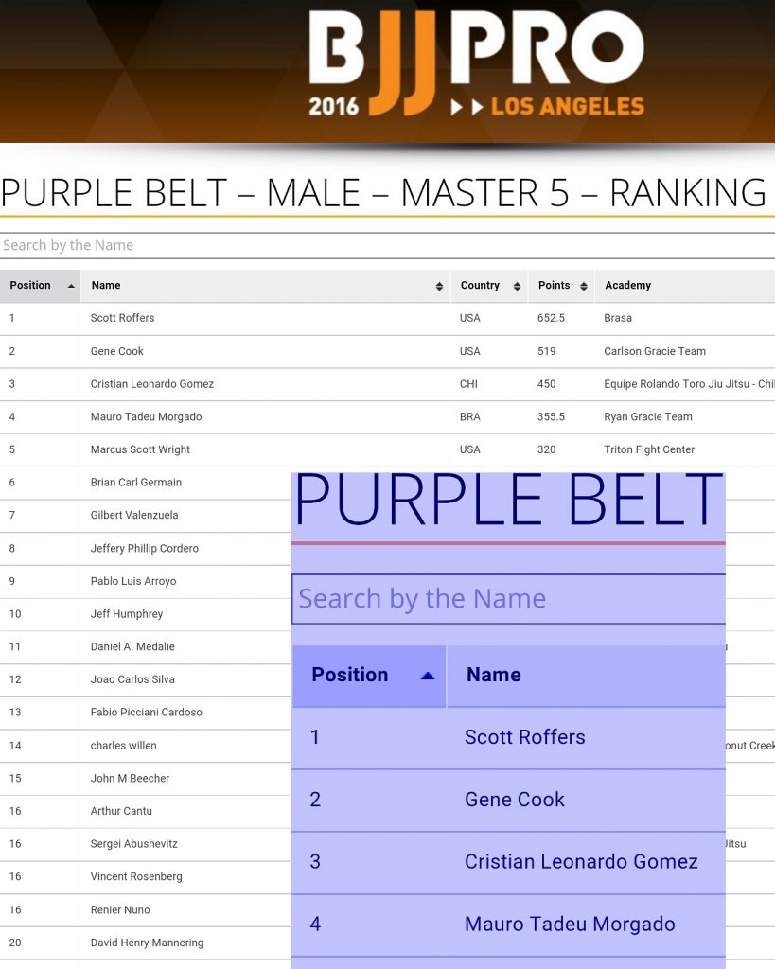The width and height of the screenshot is (775, 969).
Task: Click the Academy column header
Action: click(685, 286)
